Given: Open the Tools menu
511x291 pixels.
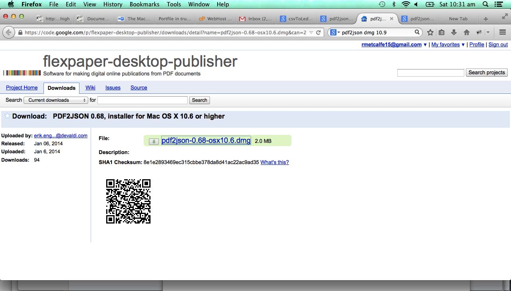Looking at the screenshot, I should click(174, 4).
